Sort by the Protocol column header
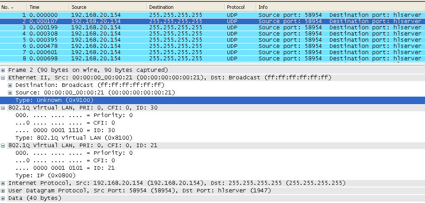The width and height of the screenshot is (425, 203). click(x=240, y=7)
